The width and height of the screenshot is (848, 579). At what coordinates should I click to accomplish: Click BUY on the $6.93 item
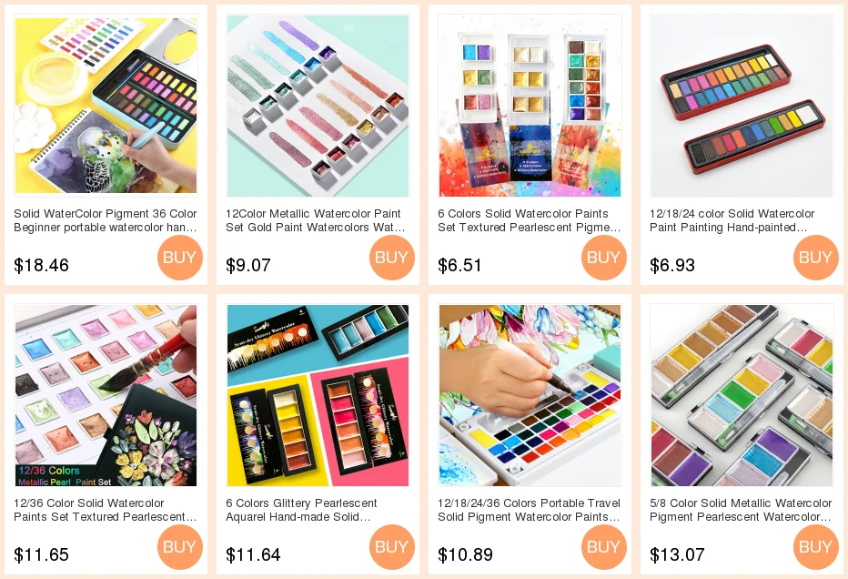click(815, 258)
